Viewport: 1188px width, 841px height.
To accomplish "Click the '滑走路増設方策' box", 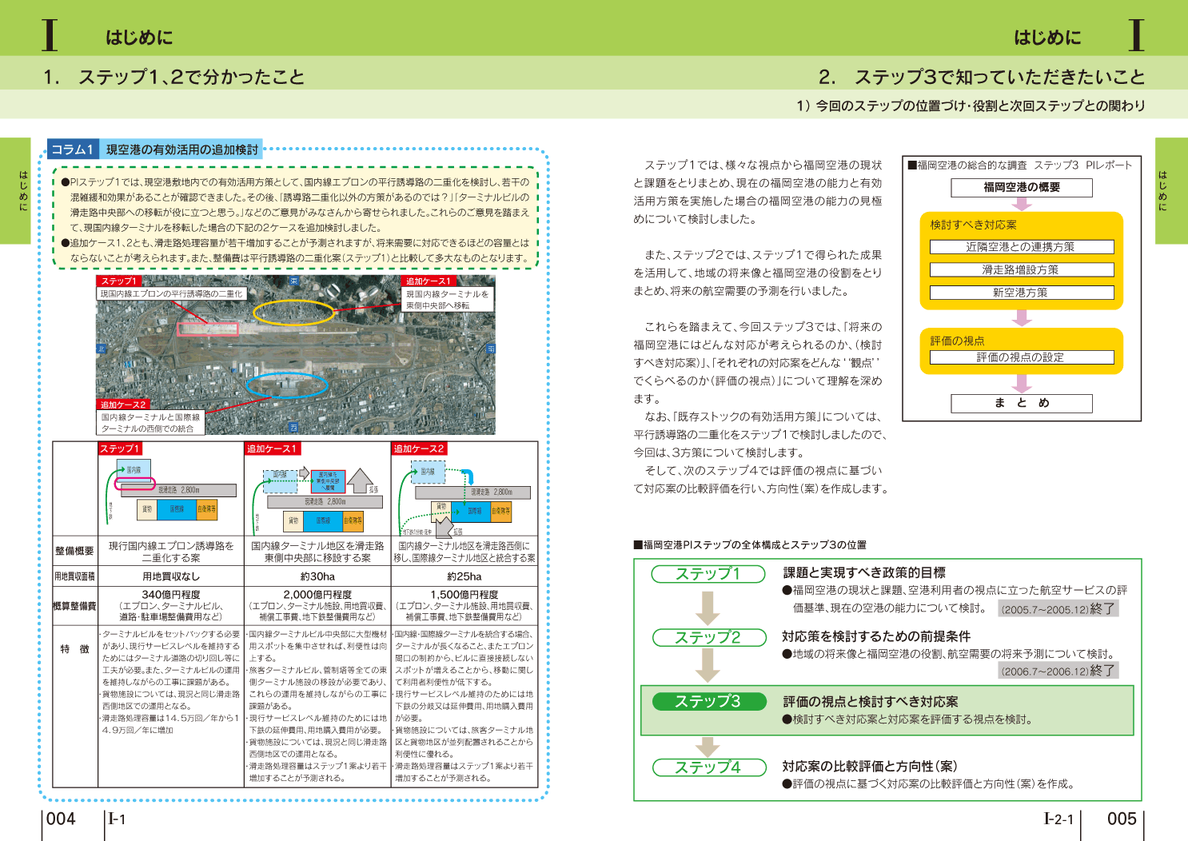I will pyautogui.click(x=1021, y=269).
